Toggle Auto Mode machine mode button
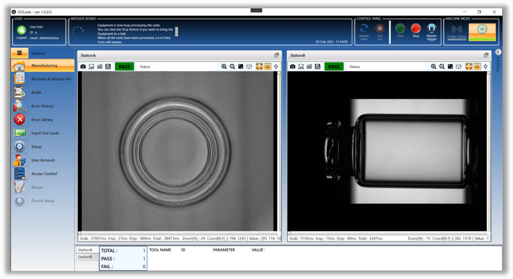The image size is (513, 279). tap(482, 32)
